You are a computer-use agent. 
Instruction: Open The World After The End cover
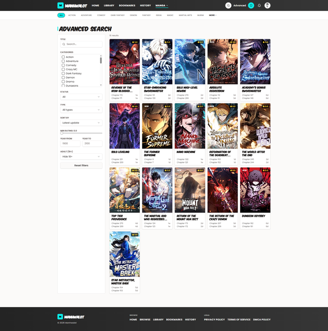point(255,126)
